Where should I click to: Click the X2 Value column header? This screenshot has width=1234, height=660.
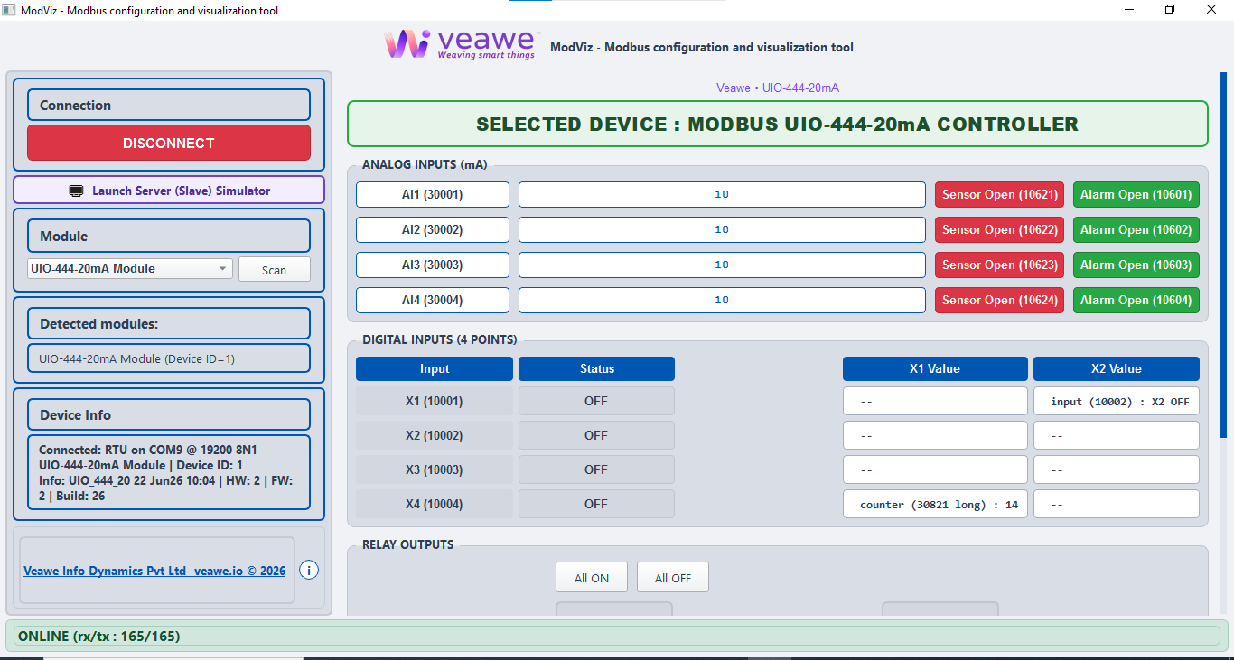click(1117, 368)
